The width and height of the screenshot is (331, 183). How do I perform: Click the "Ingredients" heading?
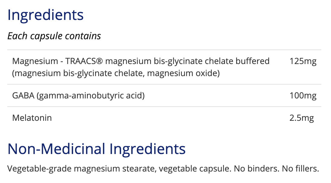pyautogui.click(x=45, y=15)
